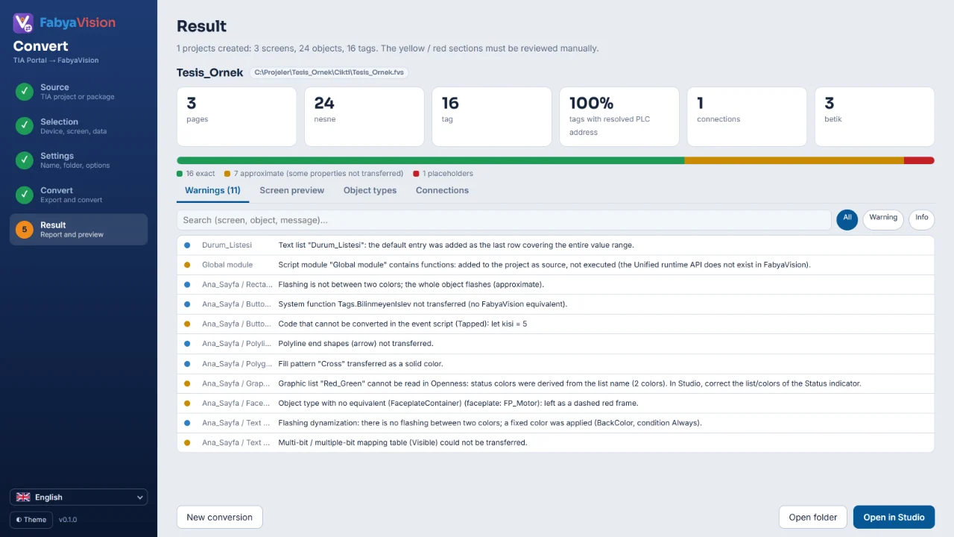The width and height of the screenshot is (954, 537).
Task: Select the Graphic list Red_Green warning row
Action: (x=555, y=383)
